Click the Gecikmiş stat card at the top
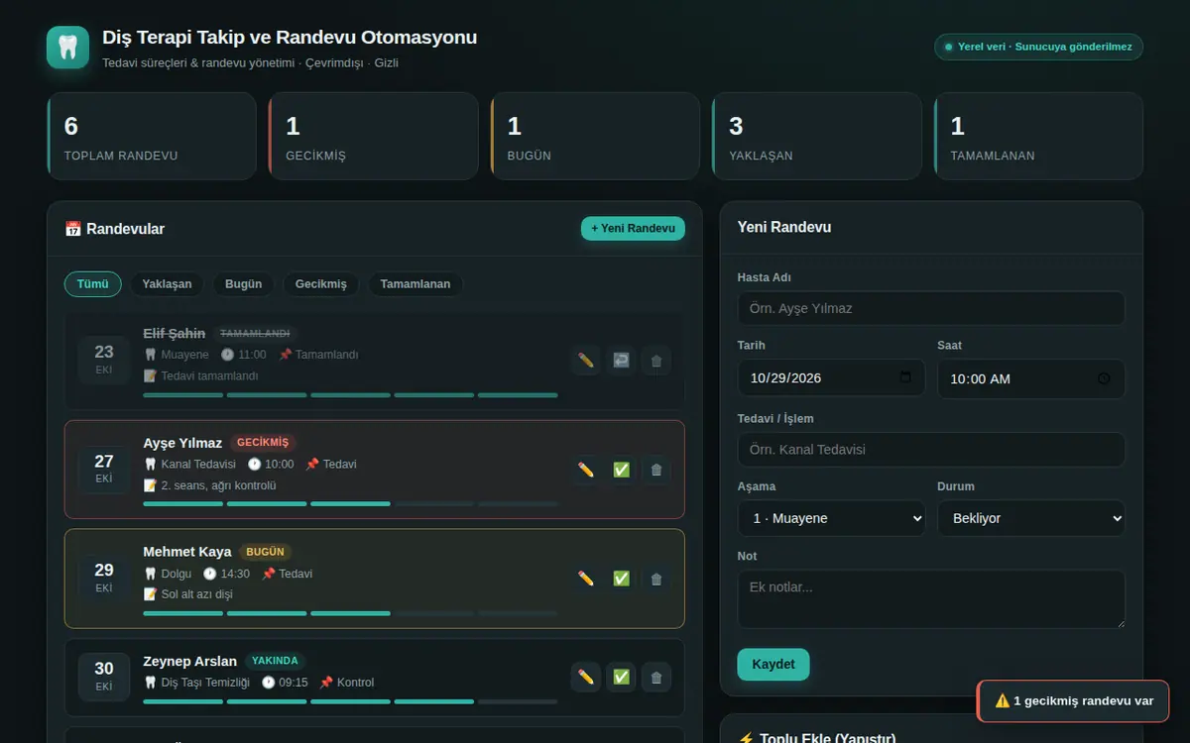The image size is (1190, 743). click(x=373, y=137)
